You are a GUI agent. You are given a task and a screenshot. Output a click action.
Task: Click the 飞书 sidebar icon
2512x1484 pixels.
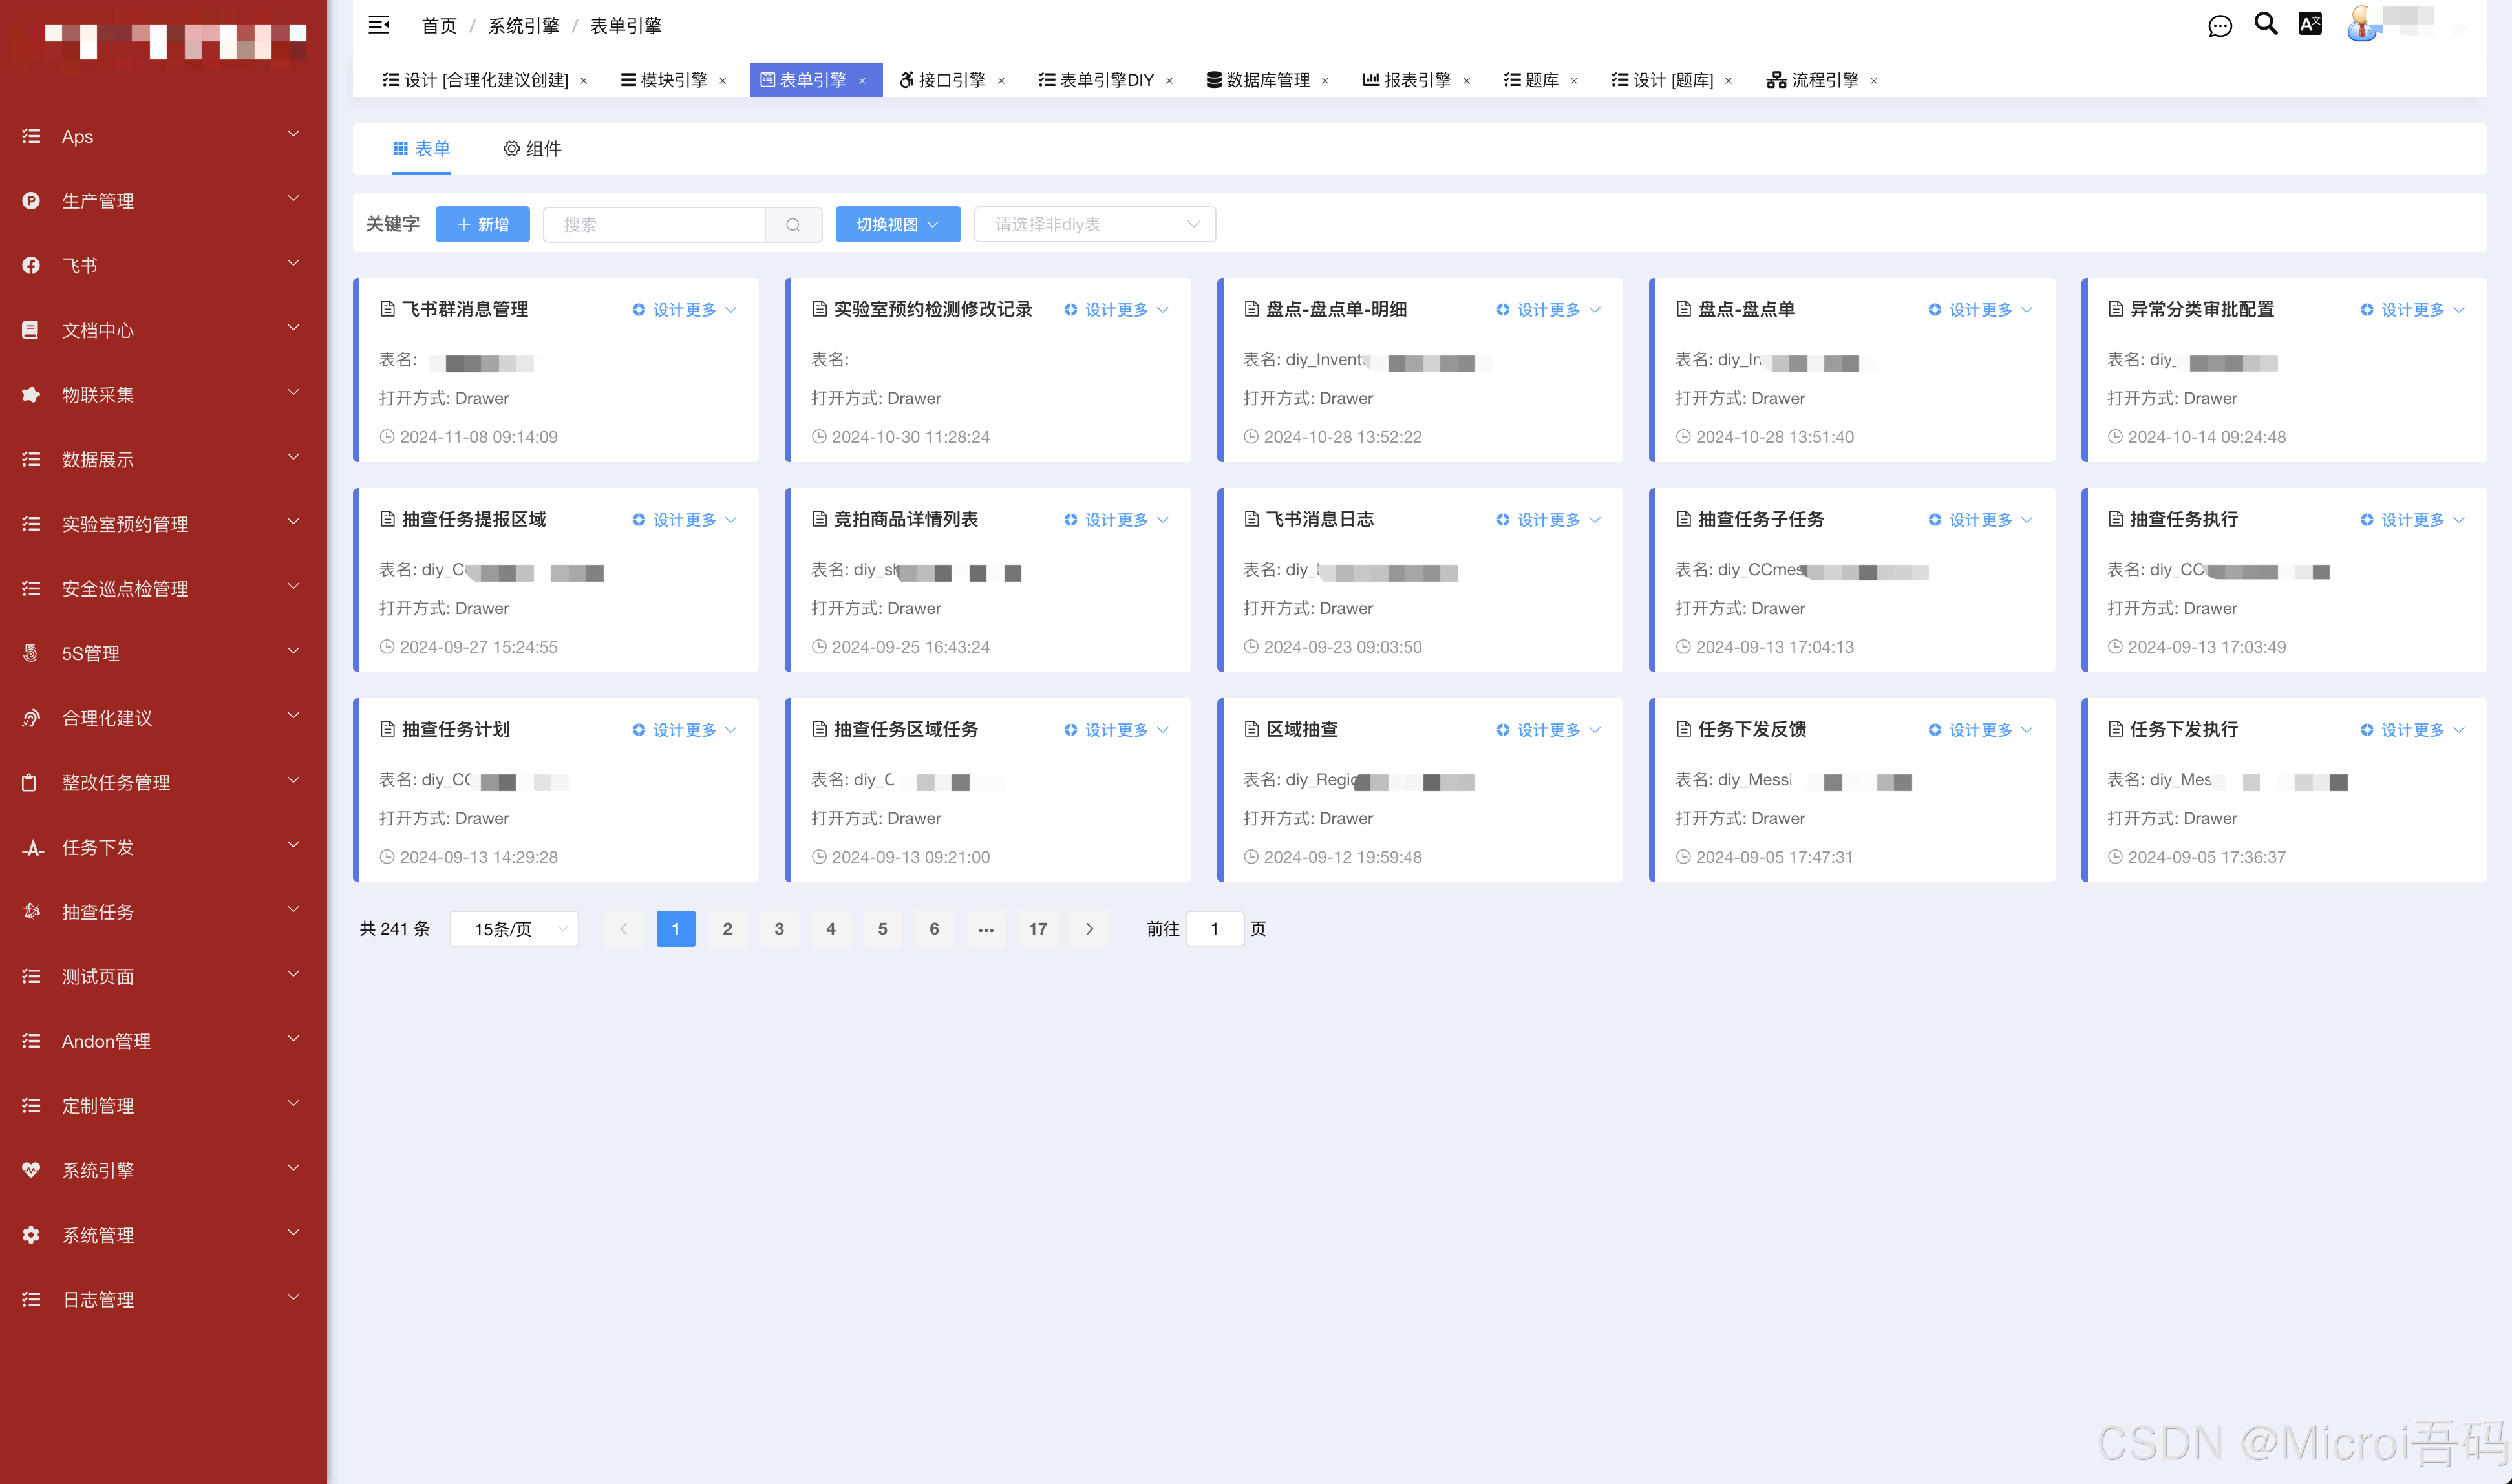[x=30, y=265]
